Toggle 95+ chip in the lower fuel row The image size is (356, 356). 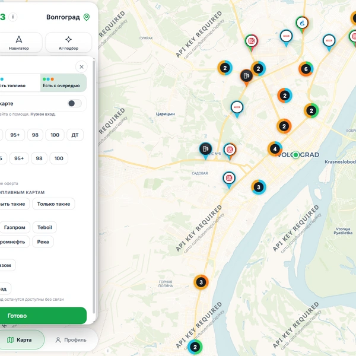[x=19, y=158]
